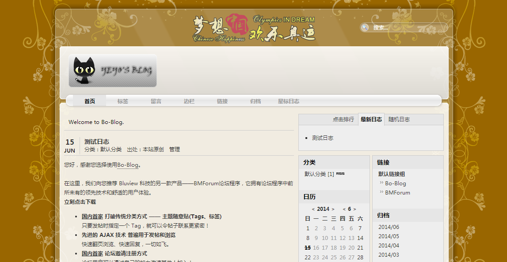507x262 pixels.
Task: Open the 星标日志 navigation tab
Action: (289, 101)
